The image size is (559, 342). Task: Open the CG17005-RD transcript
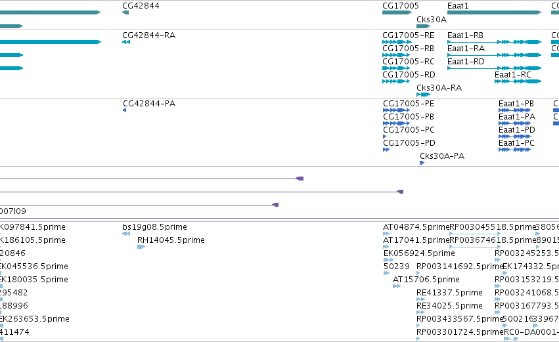tap(409, 75)
